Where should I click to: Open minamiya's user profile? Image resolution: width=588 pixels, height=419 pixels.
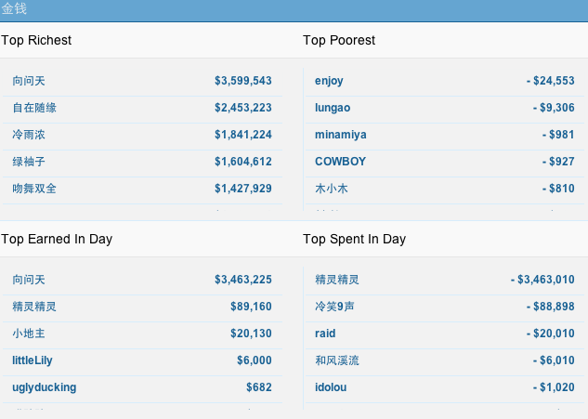340,135
